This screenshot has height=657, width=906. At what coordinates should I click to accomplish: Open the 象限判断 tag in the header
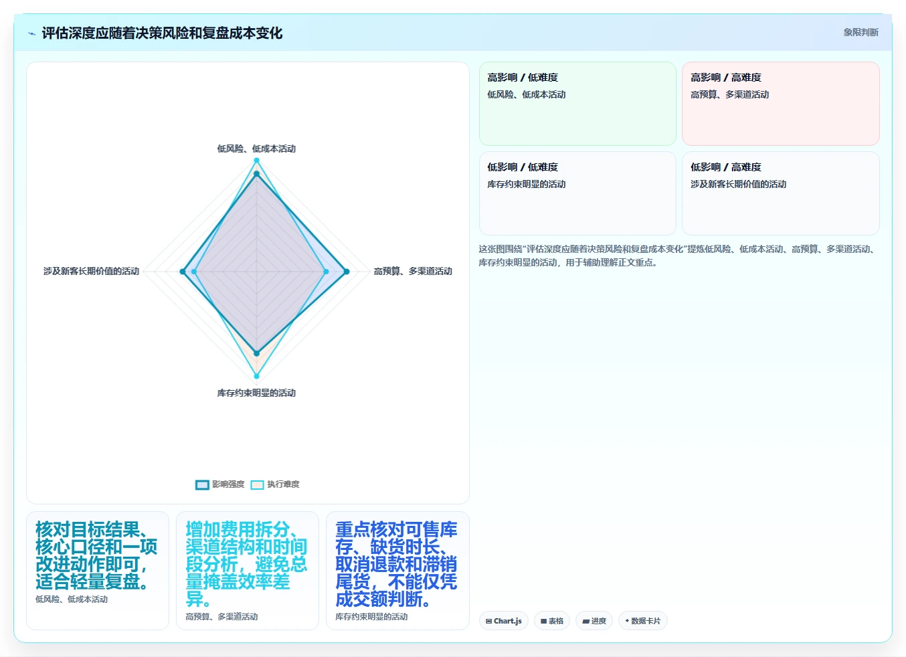click(x=860, y=32)
